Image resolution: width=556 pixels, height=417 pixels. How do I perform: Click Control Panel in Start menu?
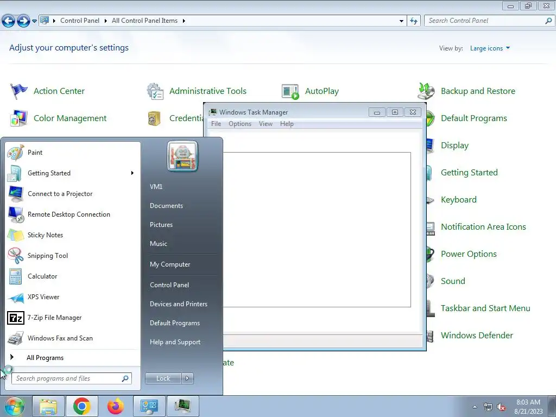pyautogui.click(x=169, y=285)
